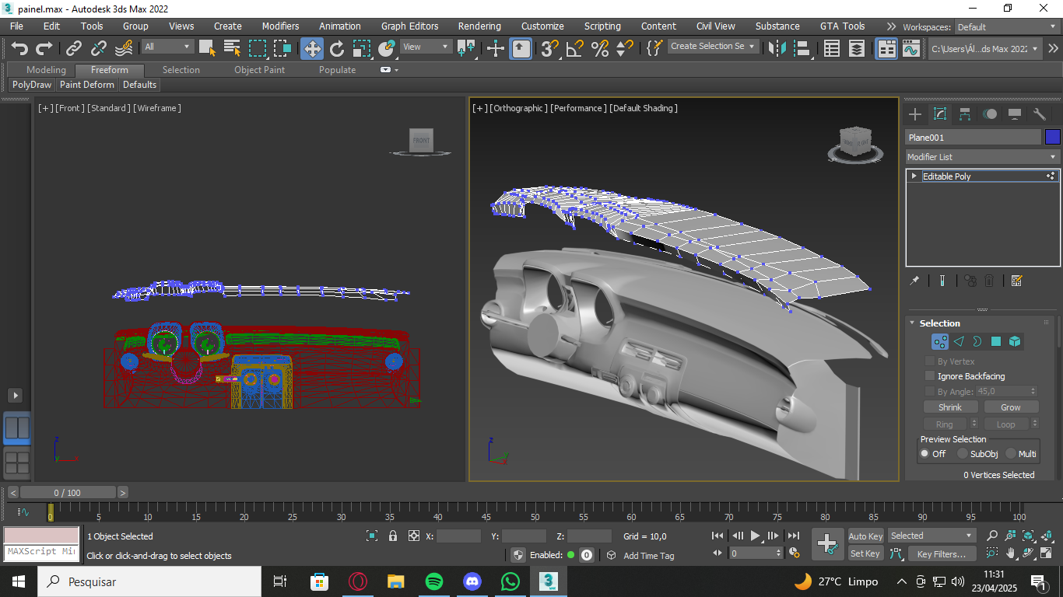Open the Select by Name list icon

pos(232,48)
